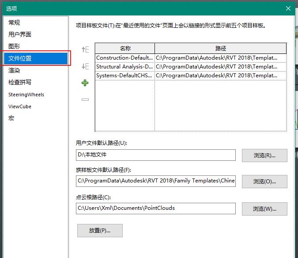Click the move row down icon

(x=85, y=66)
